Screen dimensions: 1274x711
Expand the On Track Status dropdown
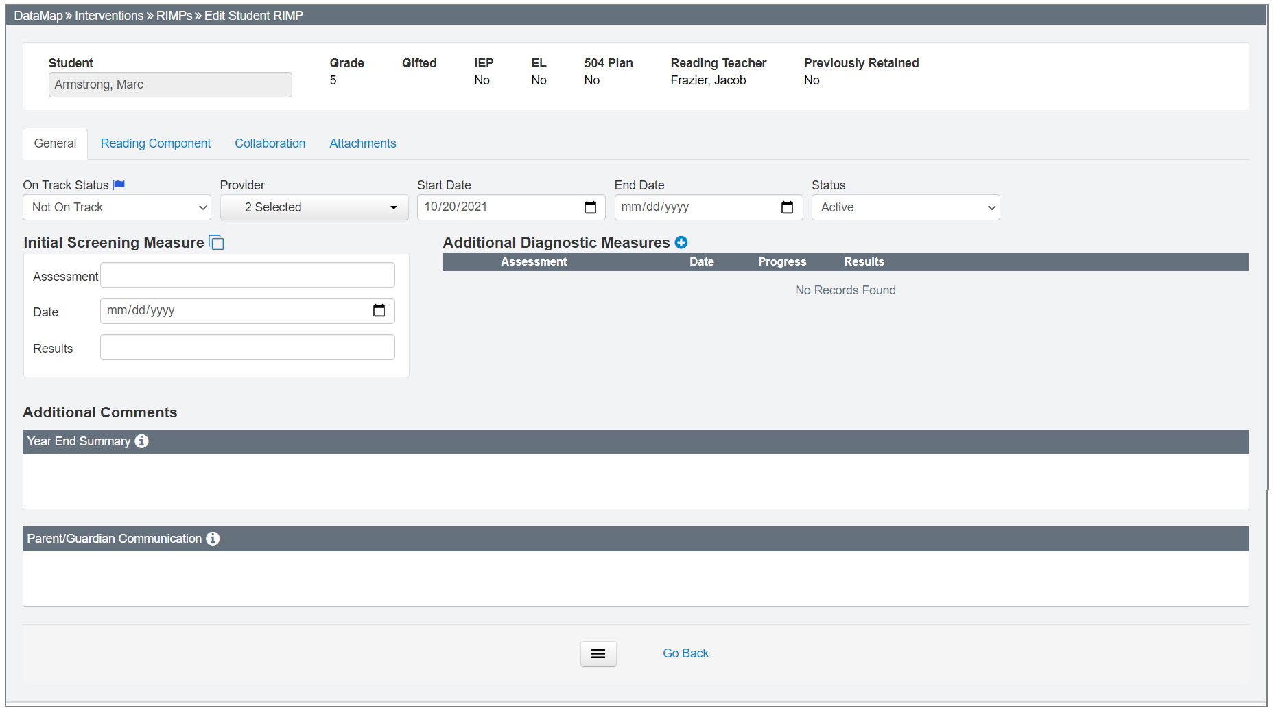tap(117, 207)
